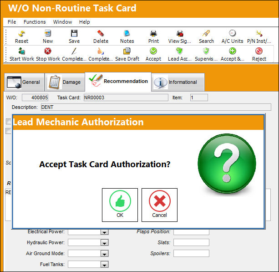Click the W/O number field

coord(35,98)
